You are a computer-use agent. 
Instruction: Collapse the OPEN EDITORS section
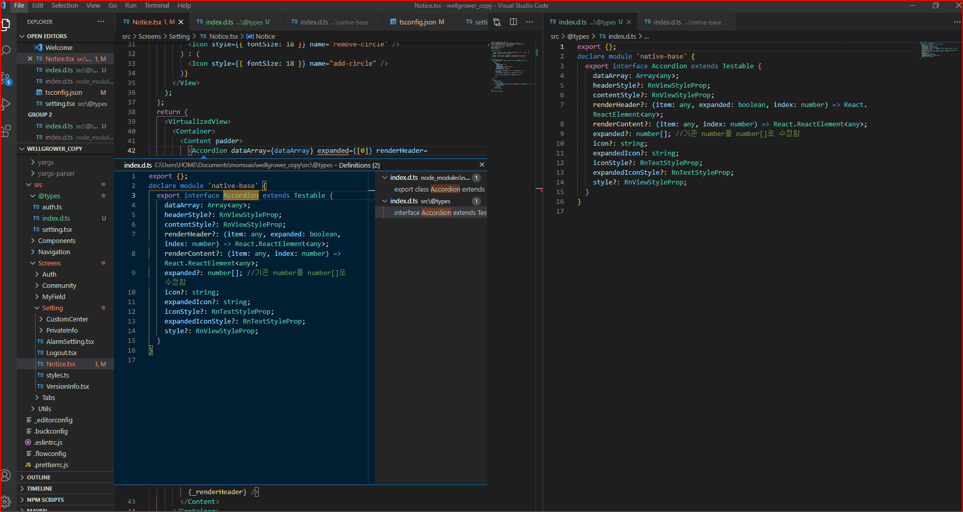[x=46, y=36]
